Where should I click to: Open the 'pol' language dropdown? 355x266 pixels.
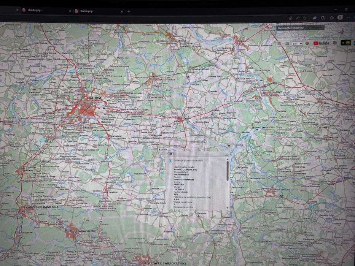297,43
